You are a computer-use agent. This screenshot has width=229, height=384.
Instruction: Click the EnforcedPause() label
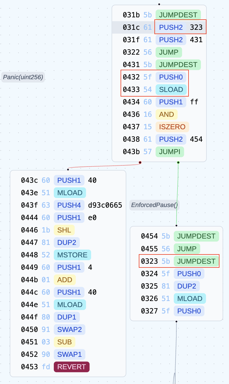(154, 205)
